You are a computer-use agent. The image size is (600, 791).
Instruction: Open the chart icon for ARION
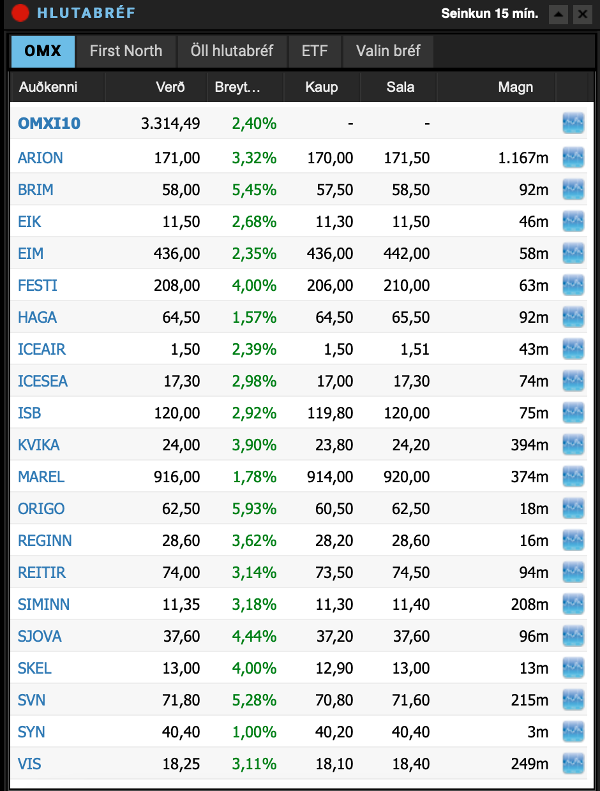(573, 158)
